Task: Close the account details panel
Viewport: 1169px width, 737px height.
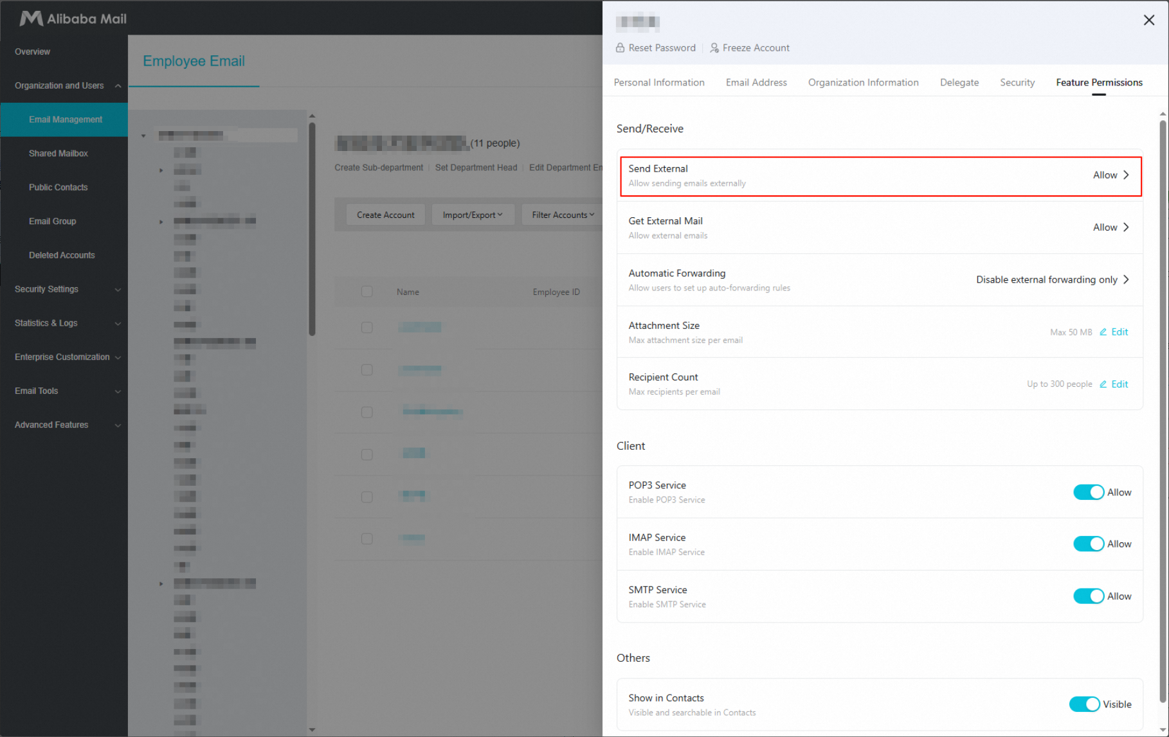Action: [x=1148, y=21]
